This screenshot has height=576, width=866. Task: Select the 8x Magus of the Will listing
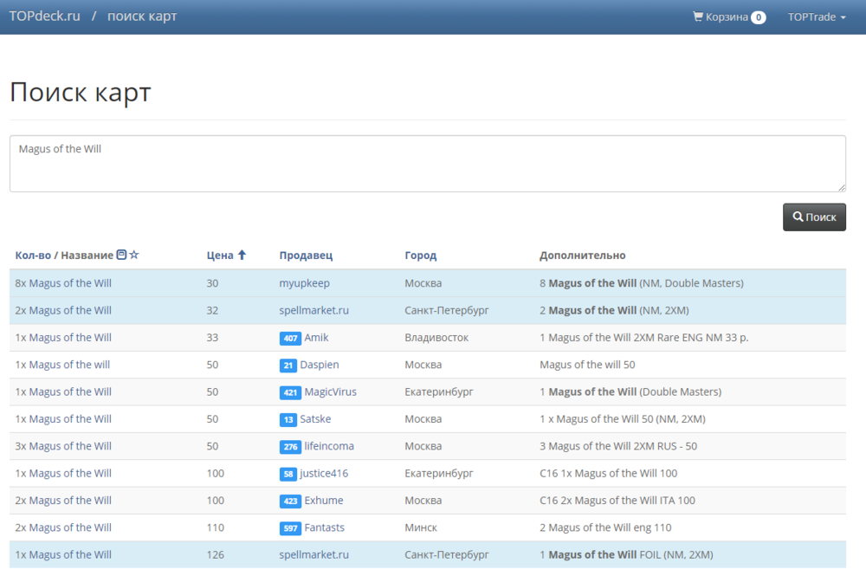click(63, 283)
